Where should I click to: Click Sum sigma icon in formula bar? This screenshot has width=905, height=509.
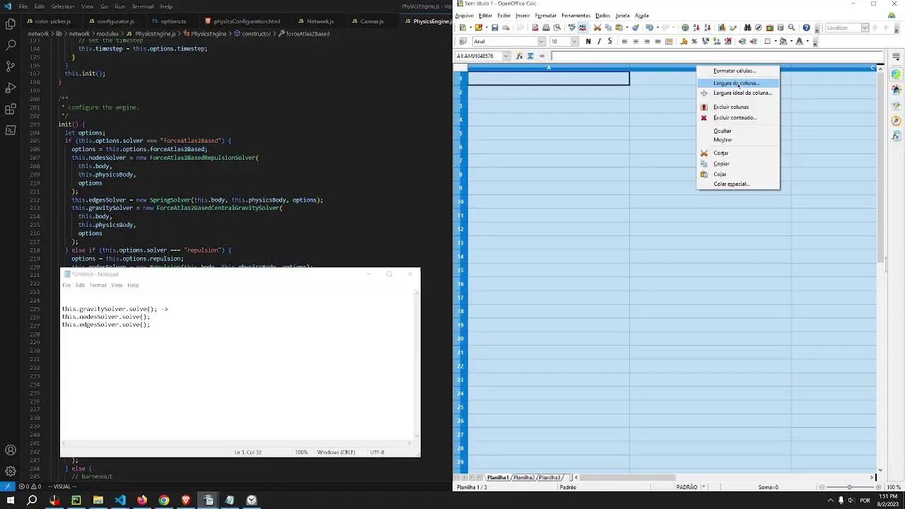click(530, 56)
